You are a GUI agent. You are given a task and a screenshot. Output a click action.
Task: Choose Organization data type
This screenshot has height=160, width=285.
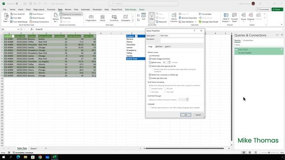(91, 18)
